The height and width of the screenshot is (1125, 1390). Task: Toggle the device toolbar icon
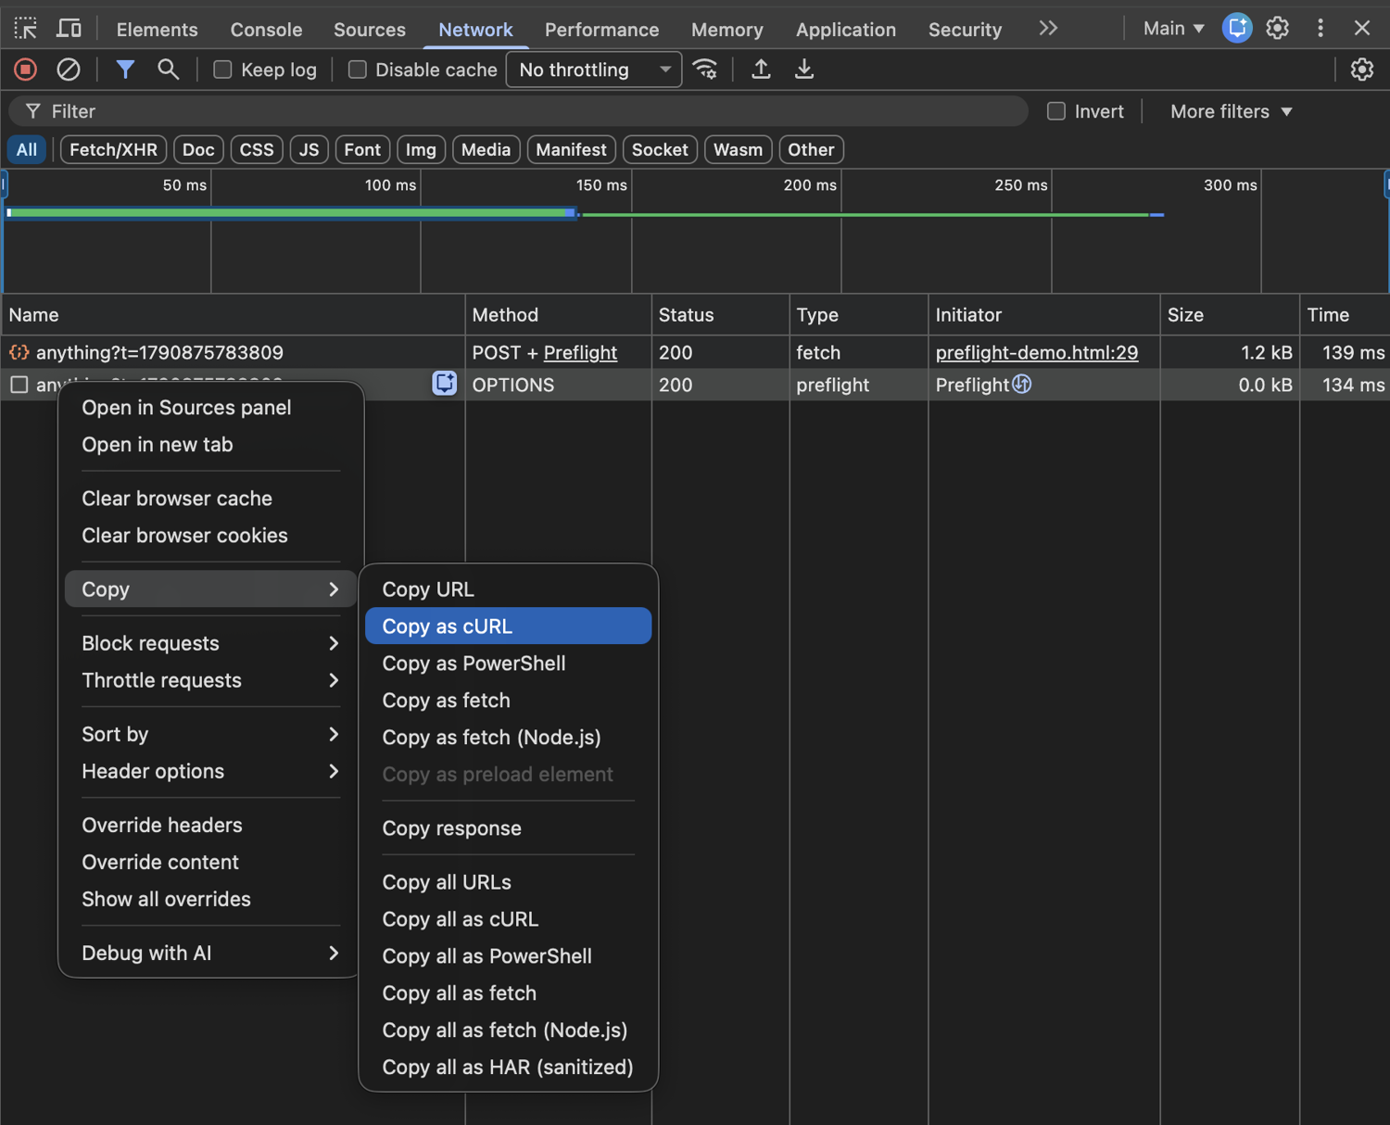69,29
